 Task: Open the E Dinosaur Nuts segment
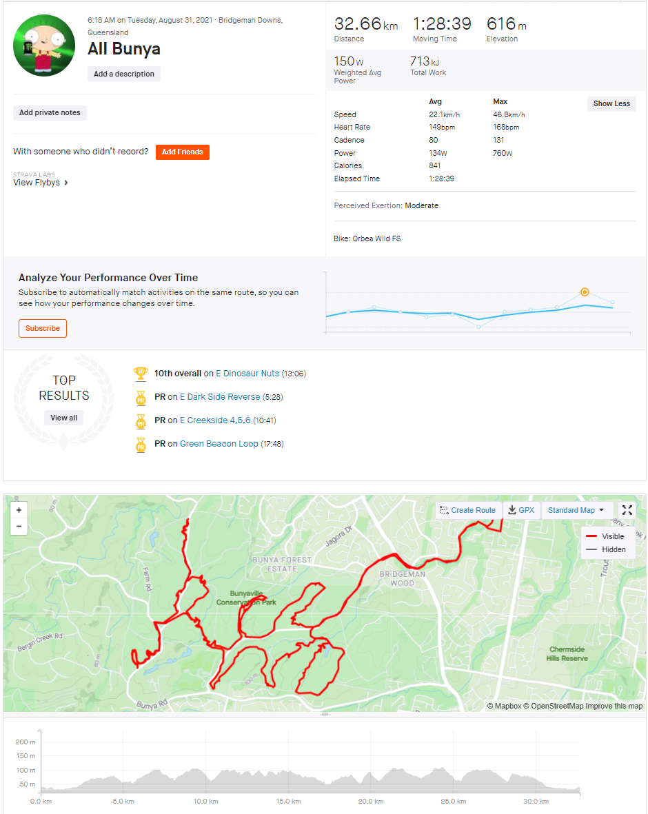(x=247, y=374)
